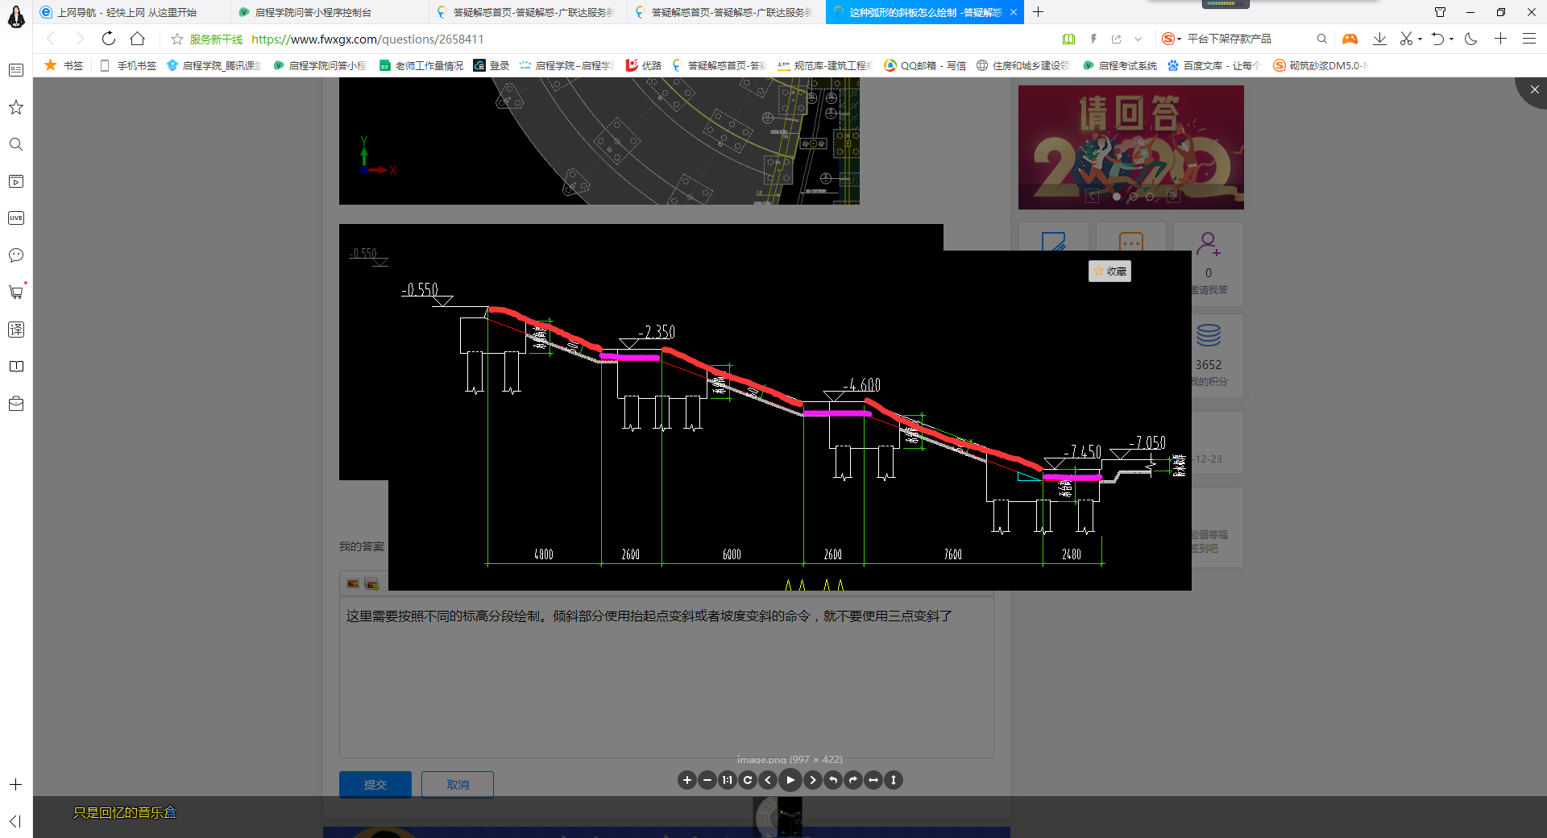This screenshot has height=838, width=1547.
Task: Open the sidebar favorites star icon
Action: (x=16, y=107)
